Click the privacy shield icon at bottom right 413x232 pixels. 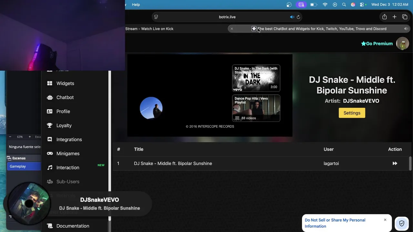402,223
